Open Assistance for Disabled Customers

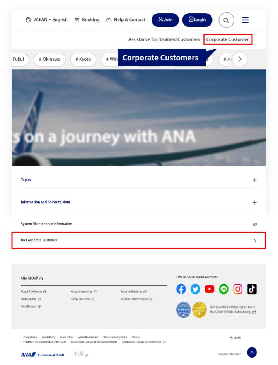click(x=164, y=39)
